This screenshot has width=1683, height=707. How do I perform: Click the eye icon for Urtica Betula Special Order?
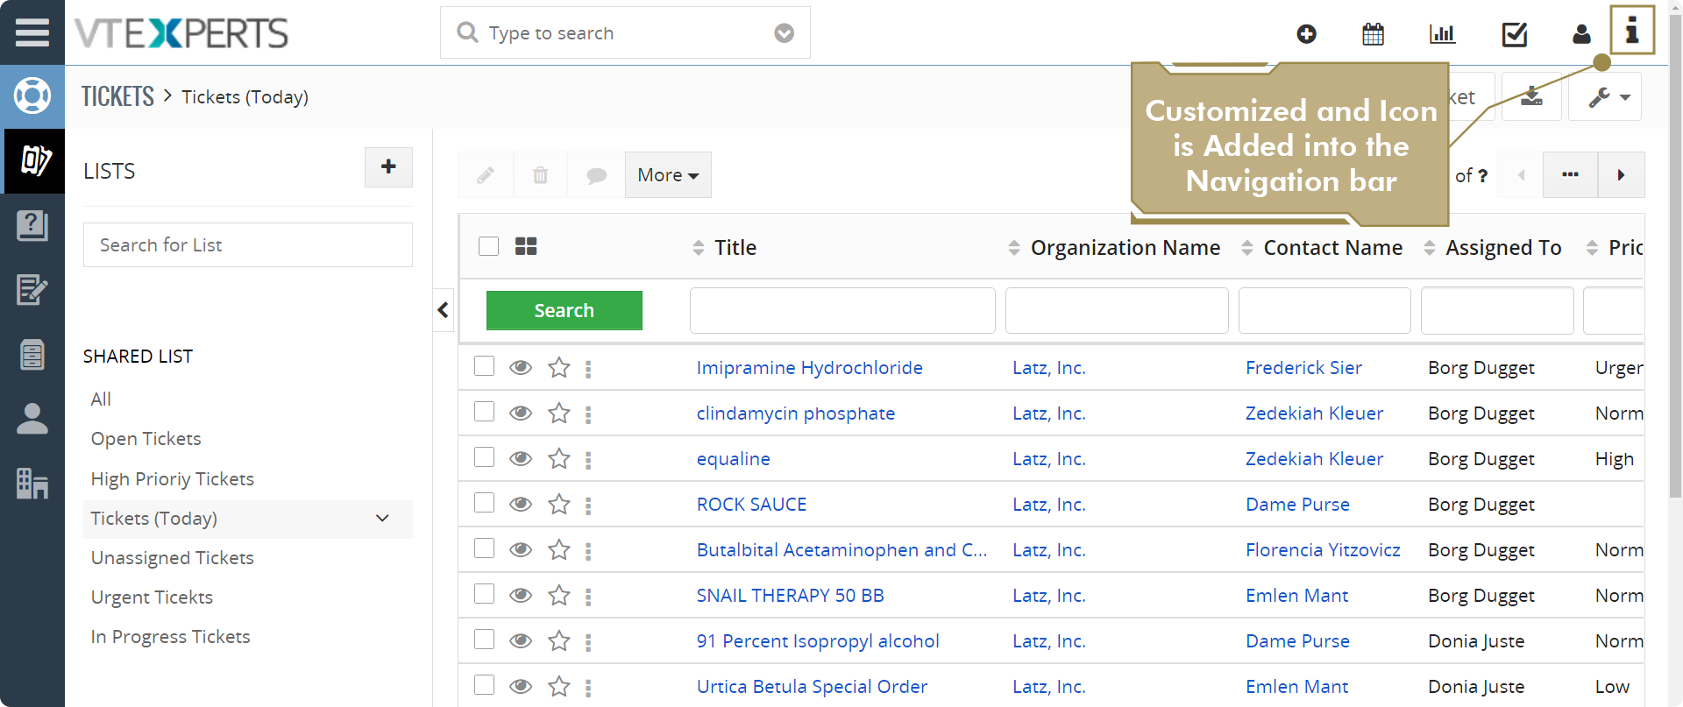pyautogui.click(x=521, y=687)
